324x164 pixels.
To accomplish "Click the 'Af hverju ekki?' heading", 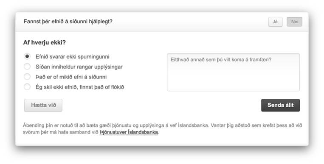I will (45, 42).
